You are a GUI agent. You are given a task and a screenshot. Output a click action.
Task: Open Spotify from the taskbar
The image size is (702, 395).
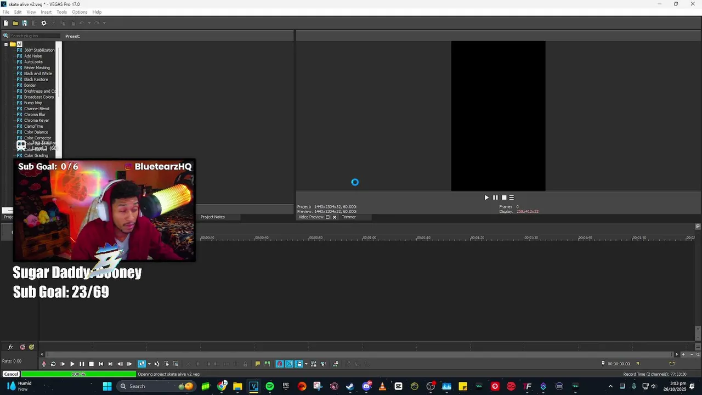pyautogui.click(x=270, y=386)
